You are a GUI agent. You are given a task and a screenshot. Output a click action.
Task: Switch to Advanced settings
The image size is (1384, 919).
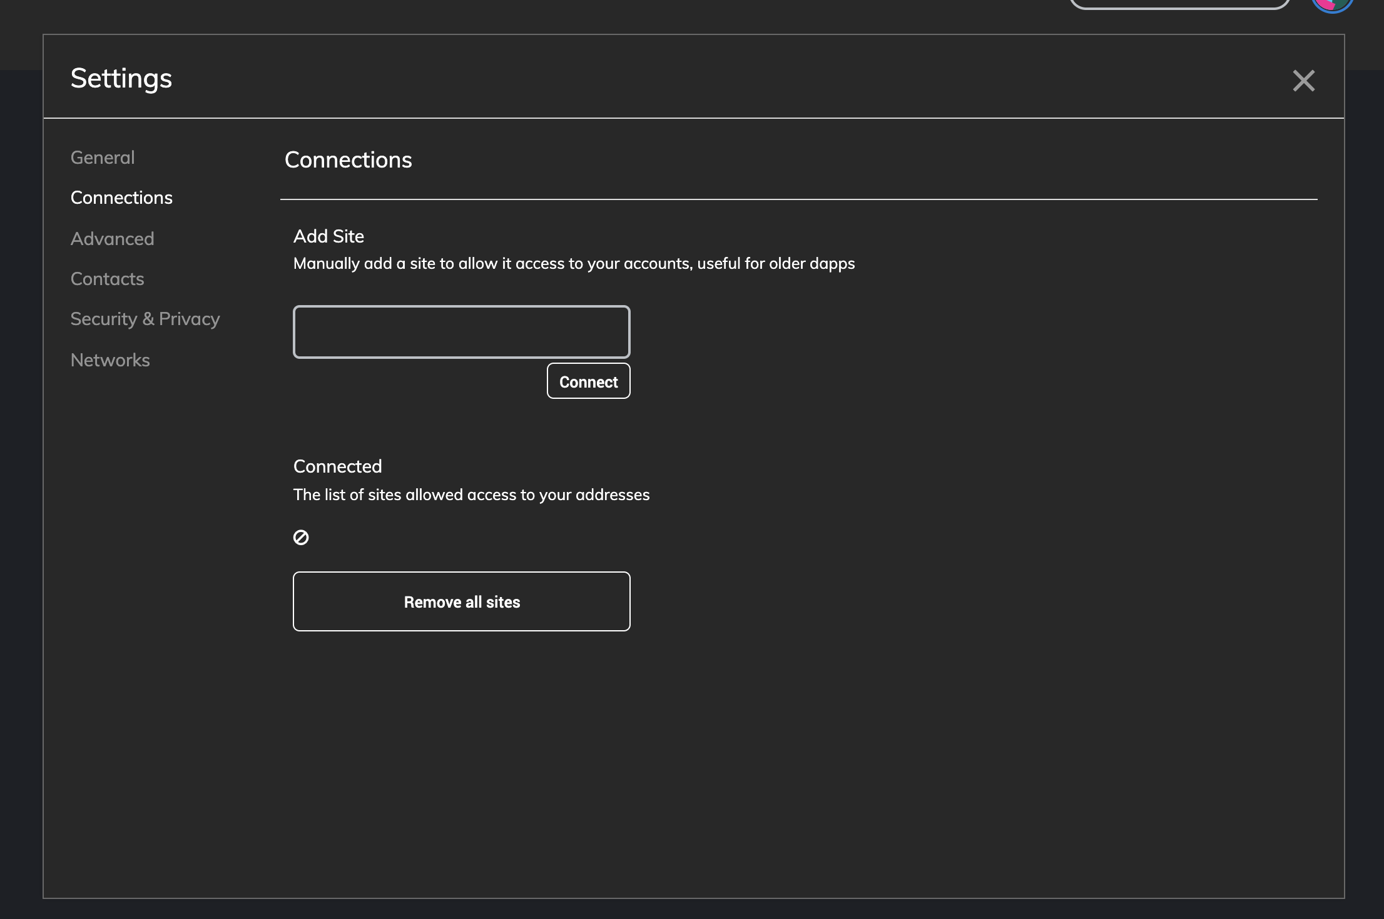click(112, 239)
